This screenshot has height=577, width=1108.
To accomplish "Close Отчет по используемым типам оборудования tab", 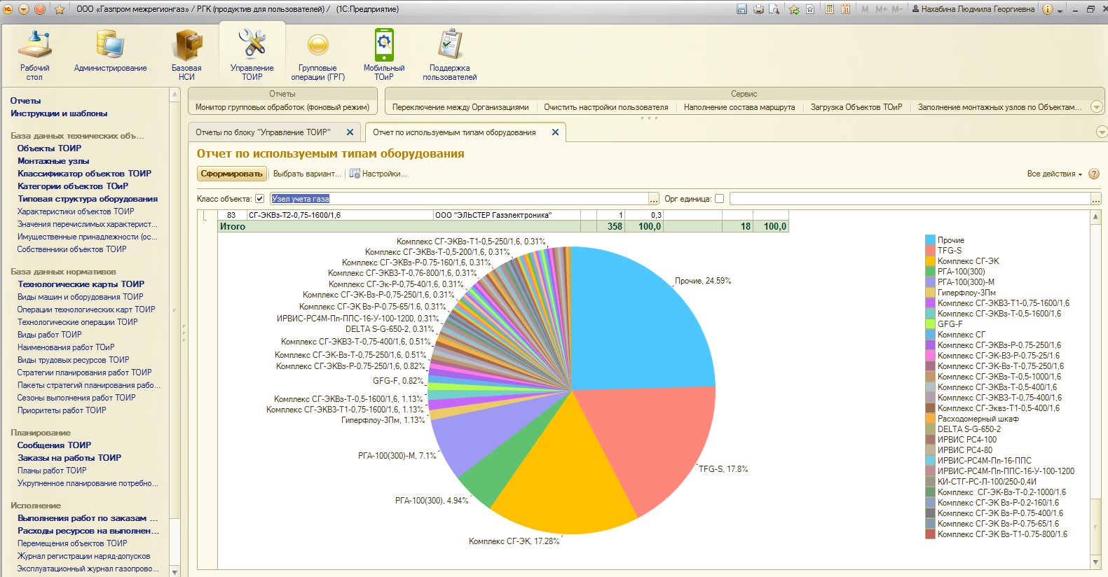I will coord(555,132).
